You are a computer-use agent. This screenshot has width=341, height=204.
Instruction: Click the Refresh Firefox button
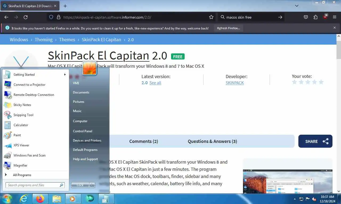pos(229,28)
